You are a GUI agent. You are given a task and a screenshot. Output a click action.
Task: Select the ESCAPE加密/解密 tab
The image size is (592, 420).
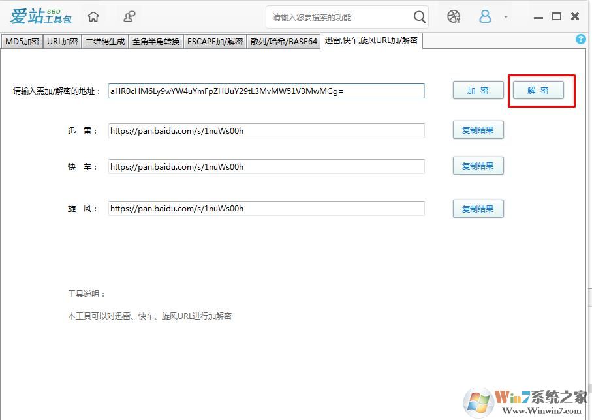click(215, 41)
